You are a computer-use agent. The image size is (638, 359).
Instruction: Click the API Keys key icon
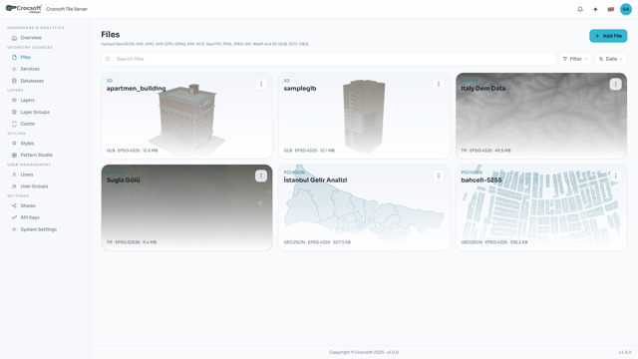(x=14, y=217)
